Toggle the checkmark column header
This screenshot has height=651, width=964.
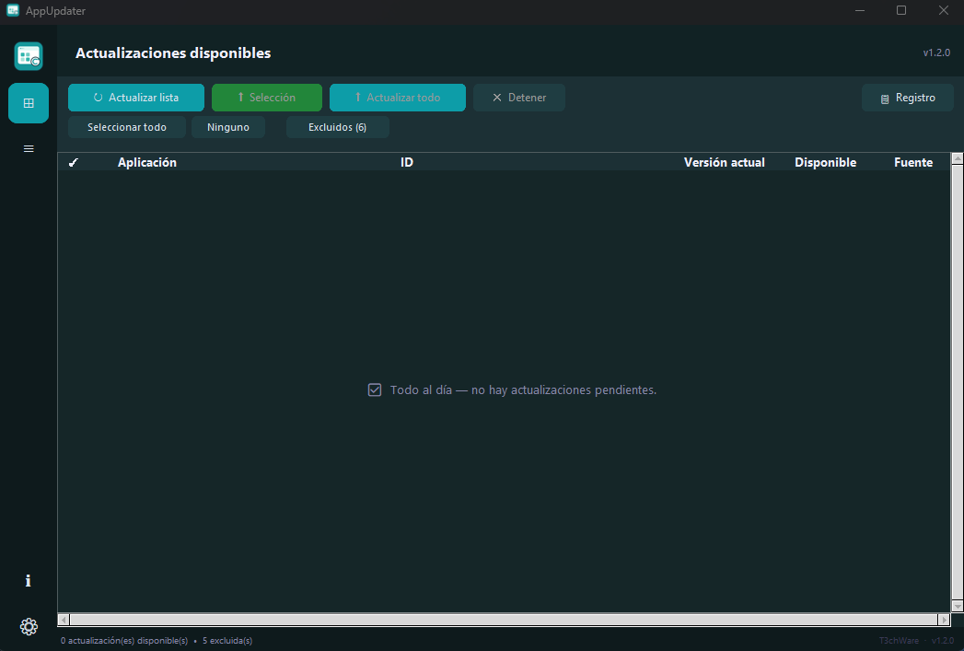73,162
